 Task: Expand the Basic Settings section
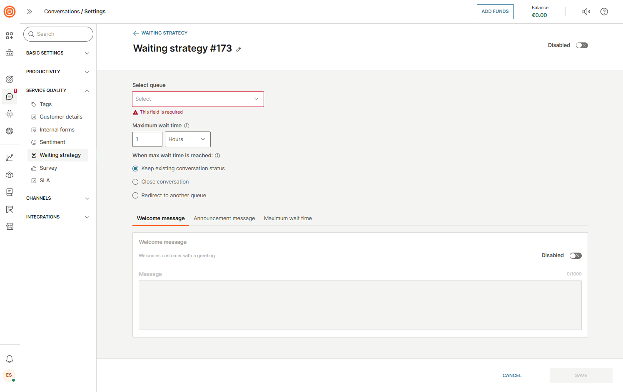pos(57,53)
